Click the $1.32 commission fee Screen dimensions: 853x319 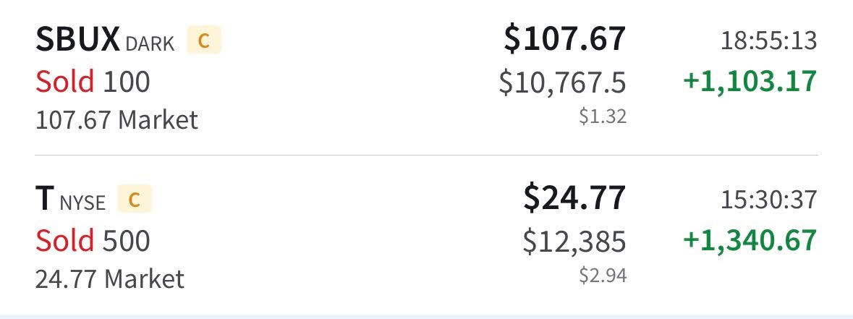(x=603, y=116)
